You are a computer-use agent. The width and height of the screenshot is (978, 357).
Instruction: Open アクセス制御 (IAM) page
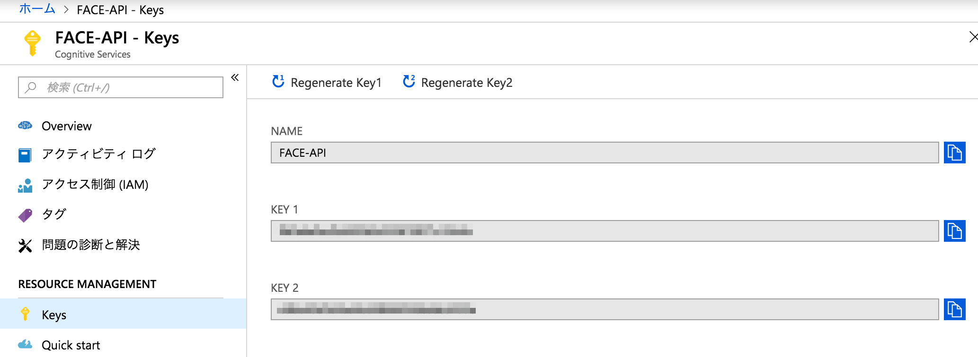[x=95, y=184]
